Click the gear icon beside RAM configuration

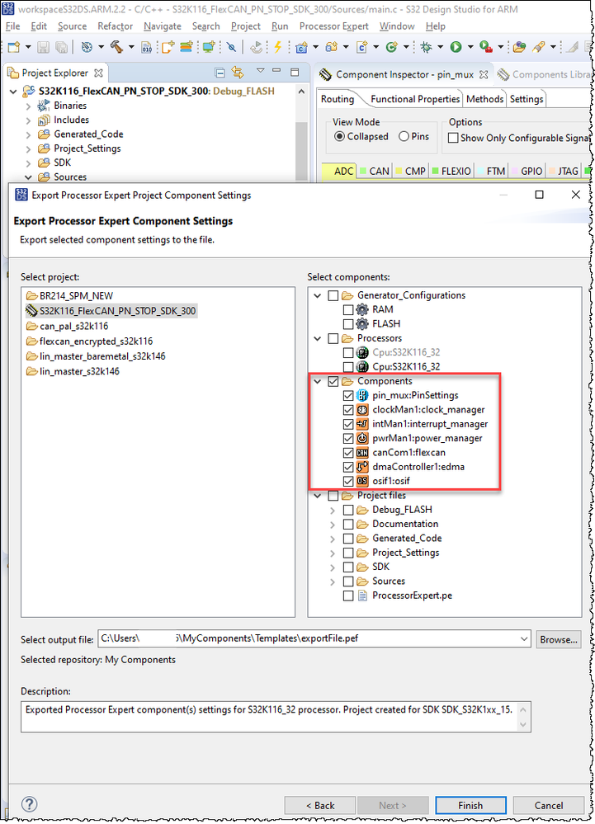point(362,309)
